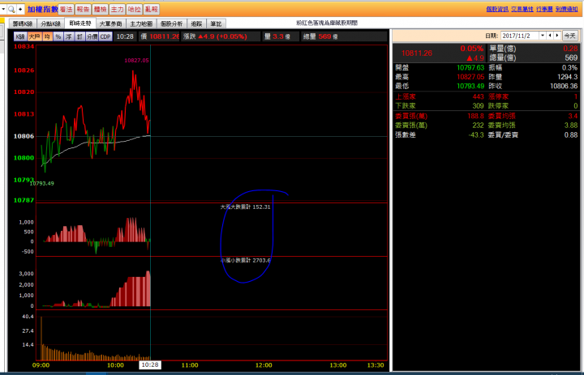Toggle the 均 average line button

pyautogui.click(x=47, y=36)
